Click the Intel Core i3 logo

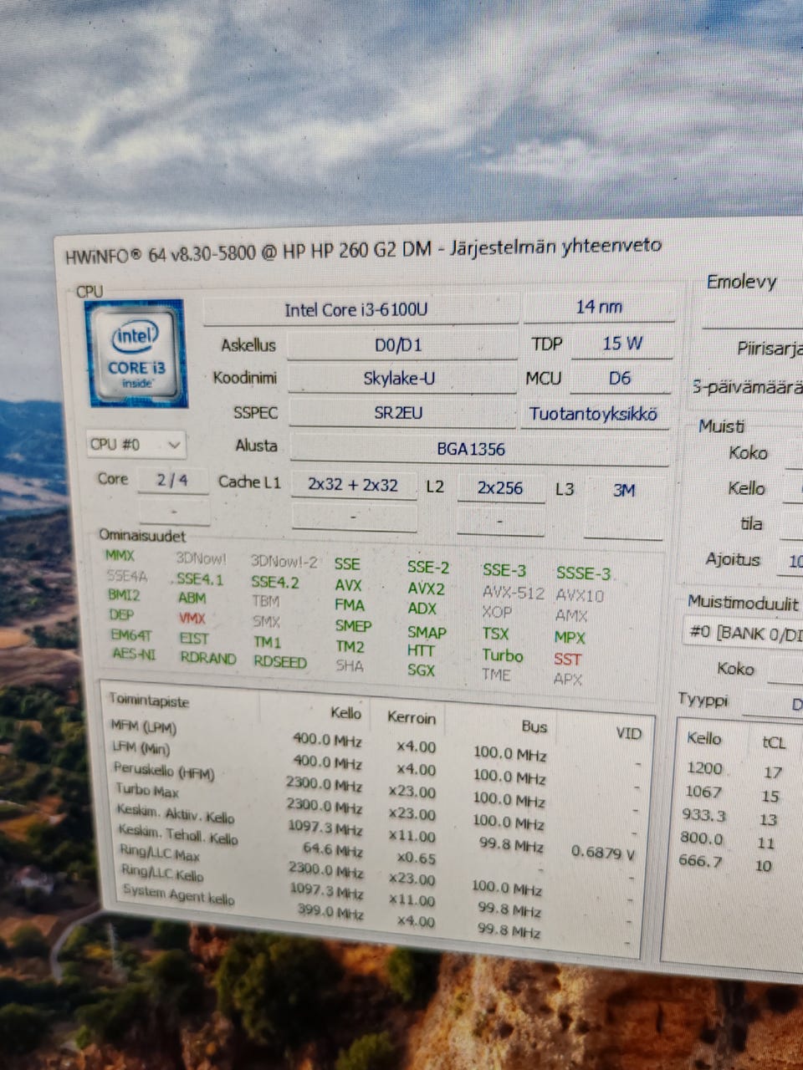[136, 354]
